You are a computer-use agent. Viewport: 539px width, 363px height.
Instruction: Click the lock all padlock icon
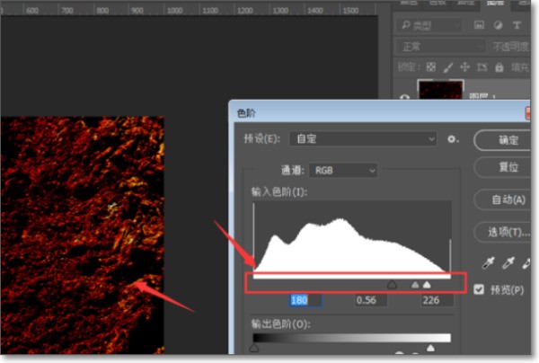pos(499,66)
